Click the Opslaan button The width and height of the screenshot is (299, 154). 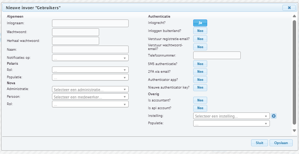coord(281,143)
